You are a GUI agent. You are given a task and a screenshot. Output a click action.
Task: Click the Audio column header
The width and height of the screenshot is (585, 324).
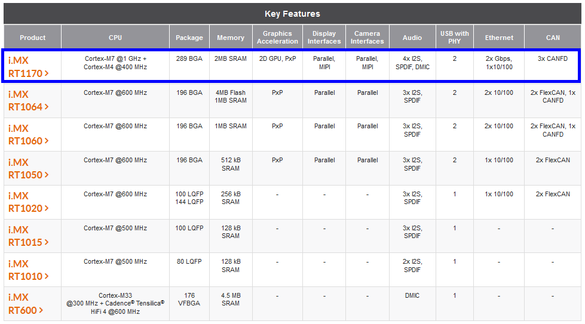coord(412,37)
